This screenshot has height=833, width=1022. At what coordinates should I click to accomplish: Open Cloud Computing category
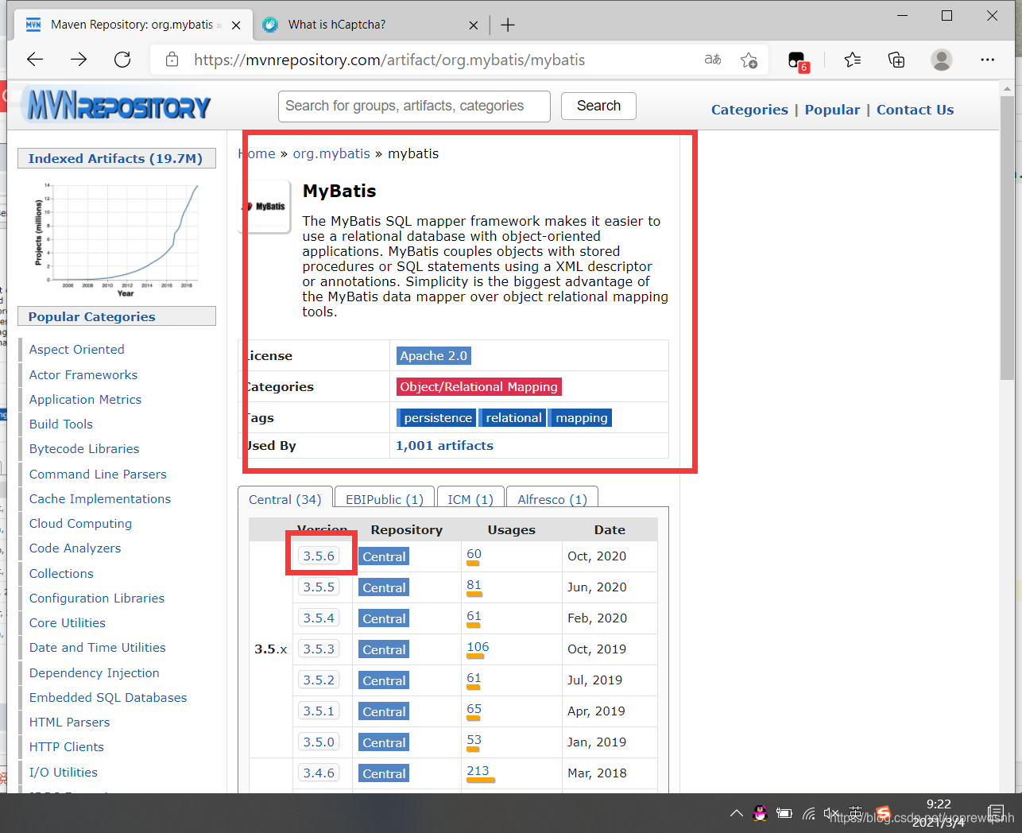coord(80,524)
